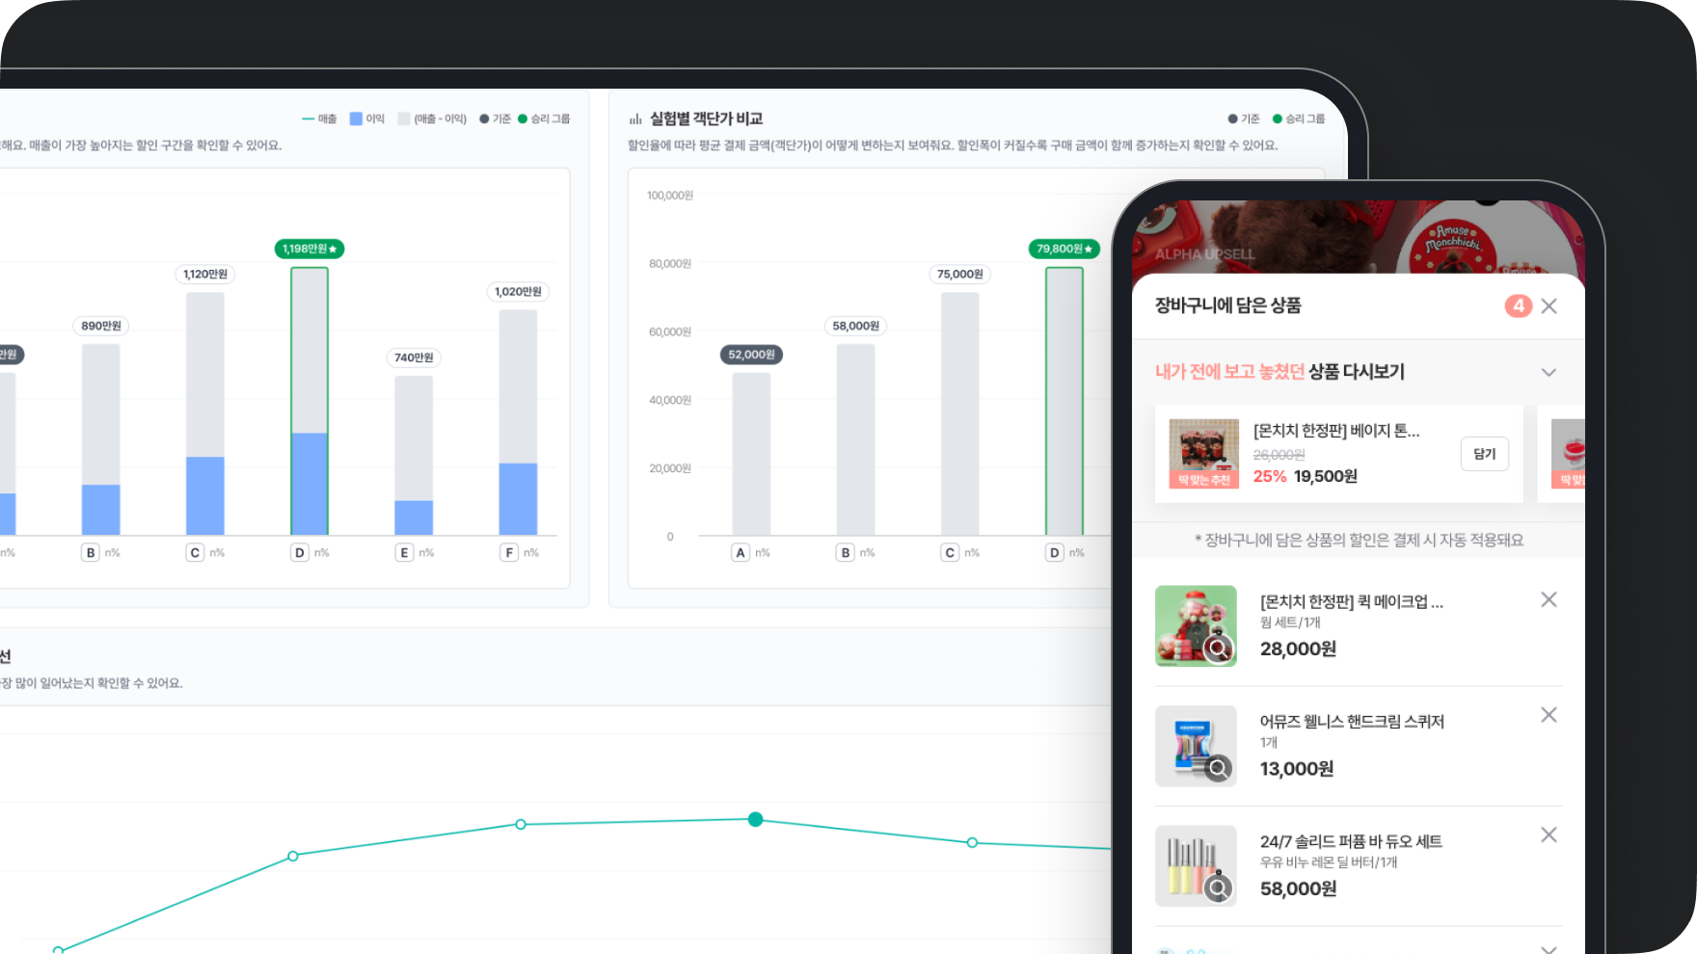1697x954 pixels.
Task: Click the 28,000원 price text
Action: pyautogui.click(x=1298, y=649)
